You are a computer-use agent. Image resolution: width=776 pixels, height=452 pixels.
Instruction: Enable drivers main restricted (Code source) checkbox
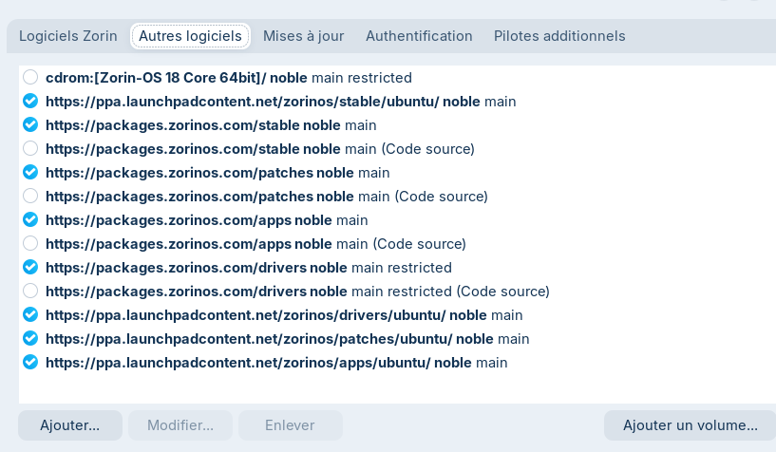coord(30,291)
